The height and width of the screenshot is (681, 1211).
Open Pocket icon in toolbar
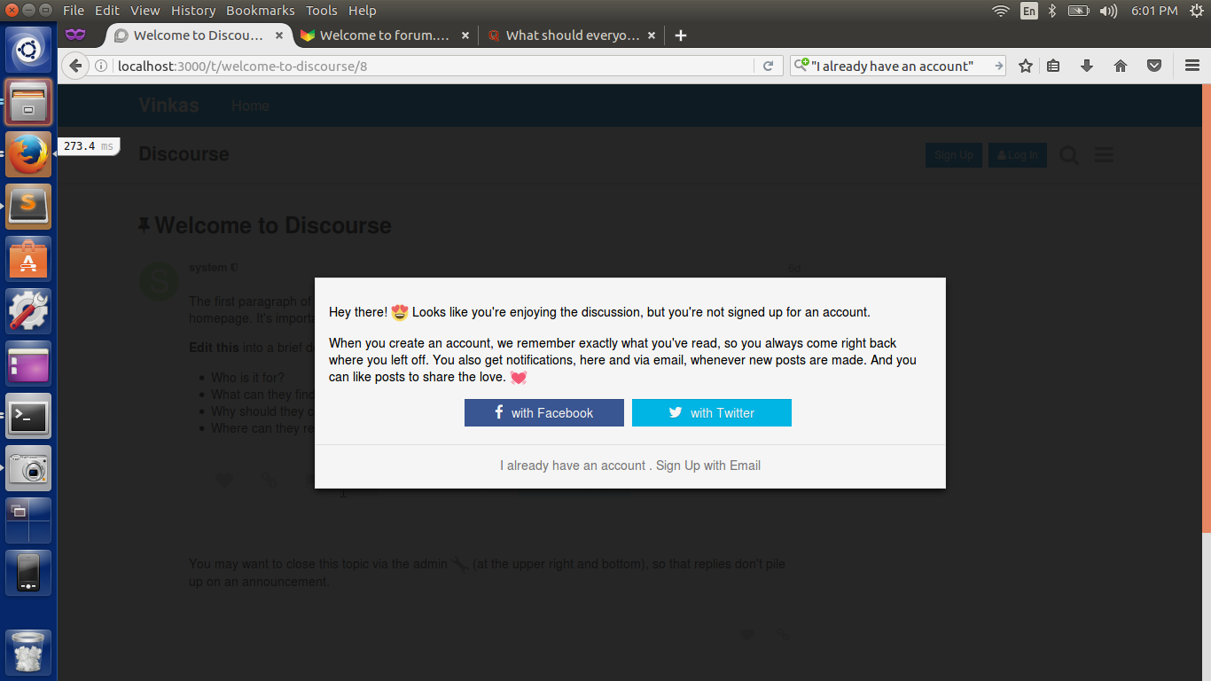pyautogui.click(x=1154, y=66)
